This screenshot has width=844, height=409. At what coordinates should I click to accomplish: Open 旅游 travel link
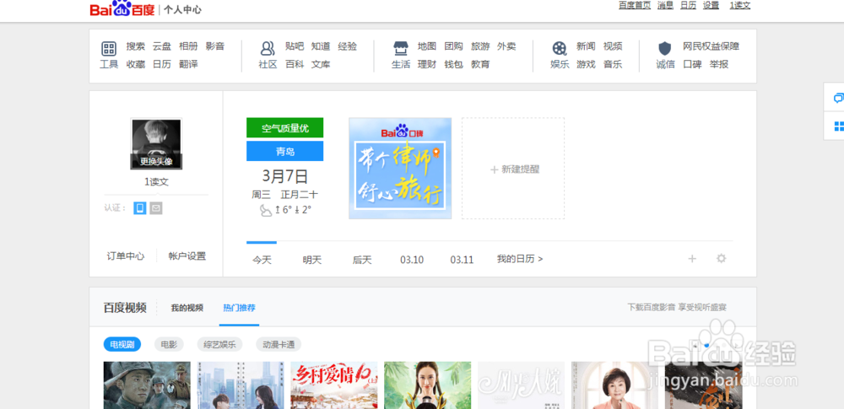pyautogui.click(x=480, y=46)
